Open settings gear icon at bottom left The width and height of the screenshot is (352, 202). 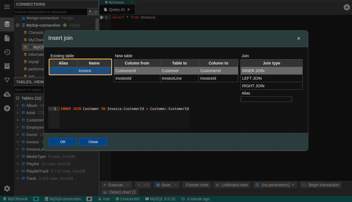pos(7,189)
